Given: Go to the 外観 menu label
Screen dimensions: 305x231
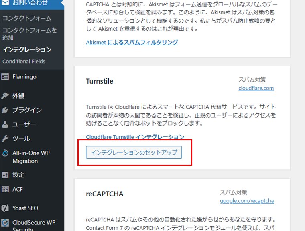Looking at the screenshot, I should [x=18, y=96].
